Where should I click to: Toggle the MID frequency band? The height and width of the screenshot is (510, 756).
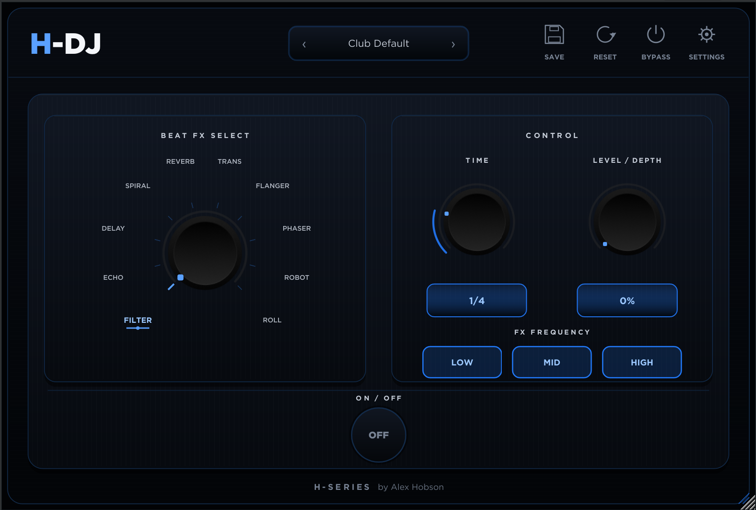click(x=552, y=362)
